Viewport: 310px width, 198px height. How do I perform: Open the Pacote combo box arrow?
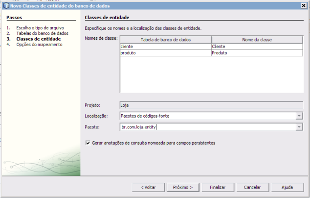click(x=299, y=127)
